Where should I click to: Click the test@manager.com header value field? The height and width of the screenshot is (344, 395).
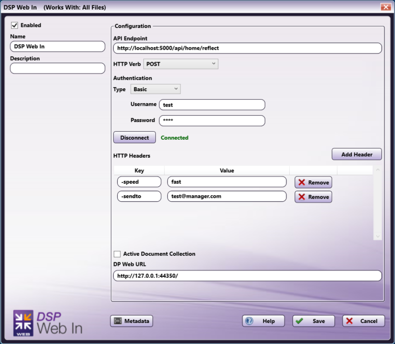227,196
